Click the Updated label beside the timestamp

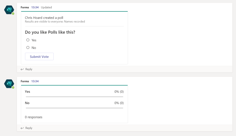(46, 7)
